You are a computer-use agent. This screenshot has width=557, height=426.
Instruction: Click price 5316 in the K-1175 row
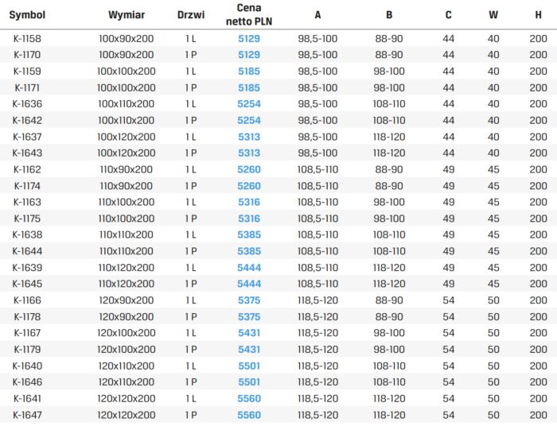tap(249, 219)
